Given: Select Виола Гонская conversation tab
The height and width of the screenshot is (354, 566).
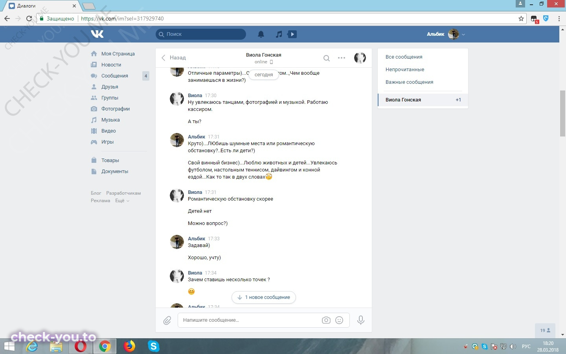Looking at the screenshot, I should click(423, 100).
